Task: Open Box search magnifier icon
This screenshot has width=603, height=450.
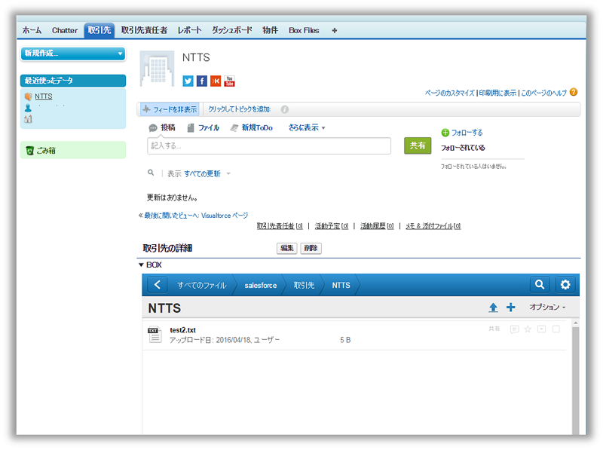Action: (540, 285)
